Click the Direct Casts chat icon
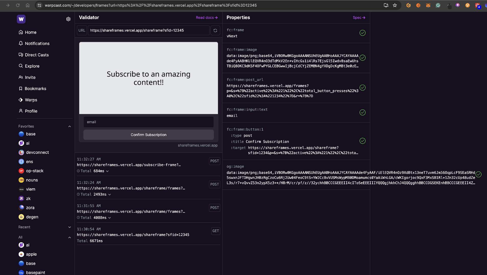Screen dimensions: 487x275 click(21, 55)
